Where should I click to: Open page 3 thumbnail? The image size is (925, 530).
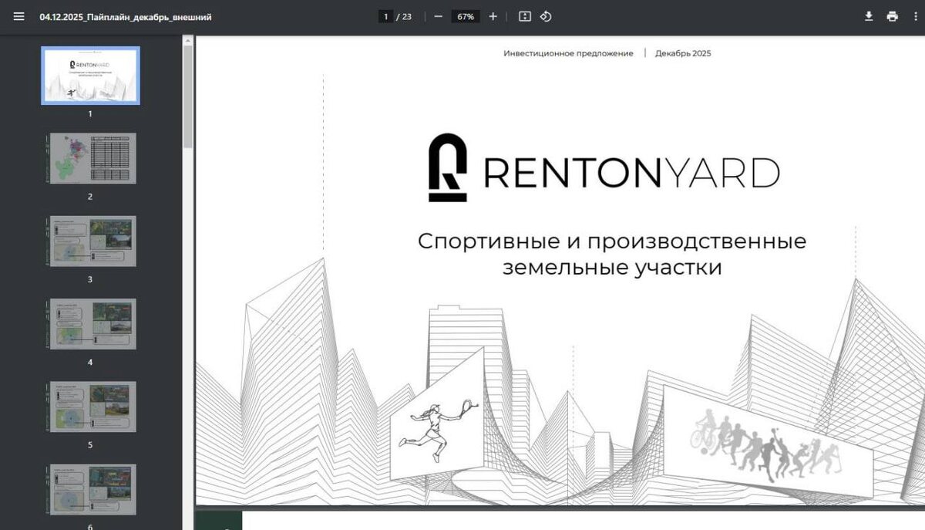click(93, 241)
